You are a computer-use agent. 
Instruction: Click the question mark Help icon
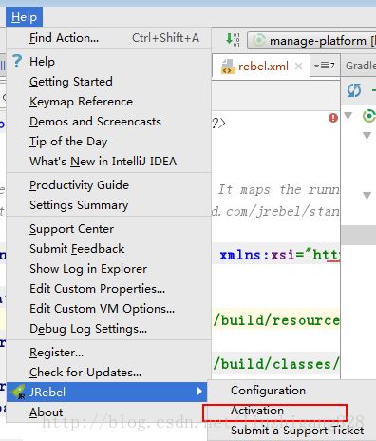point(17,61)
